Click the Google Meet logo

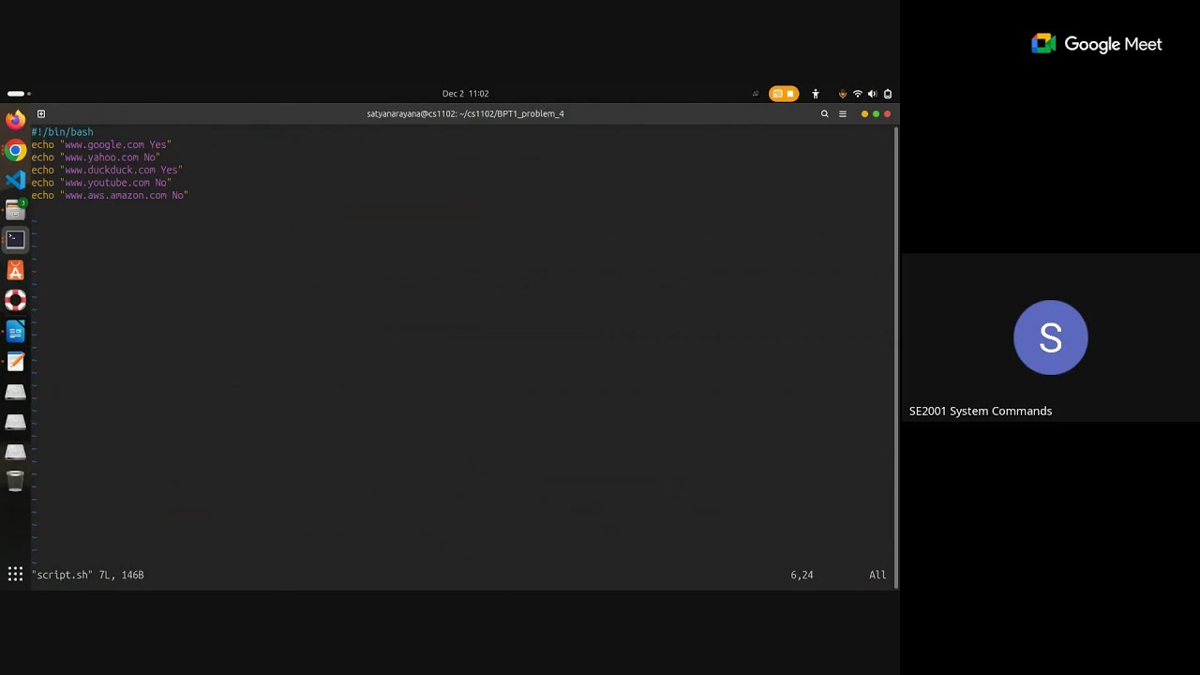(x=1097, y=44)
